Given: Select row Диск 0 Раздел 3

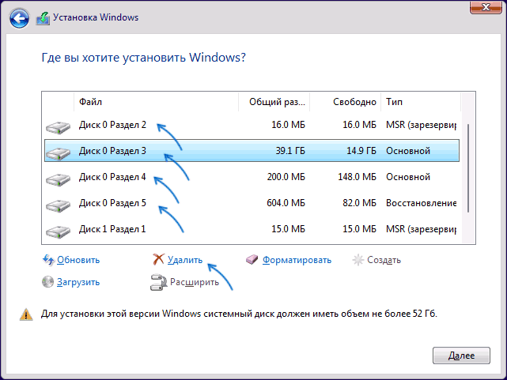Looking at the screenshot, I should tap(252, 150).
